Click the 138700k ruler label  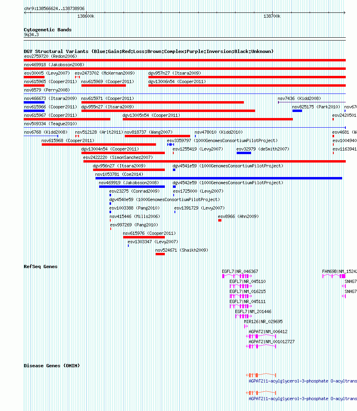click(x=272, y=16)
